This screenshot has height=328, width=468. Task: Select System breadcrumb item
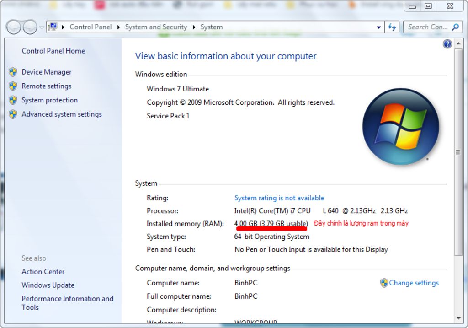point(211,27)
